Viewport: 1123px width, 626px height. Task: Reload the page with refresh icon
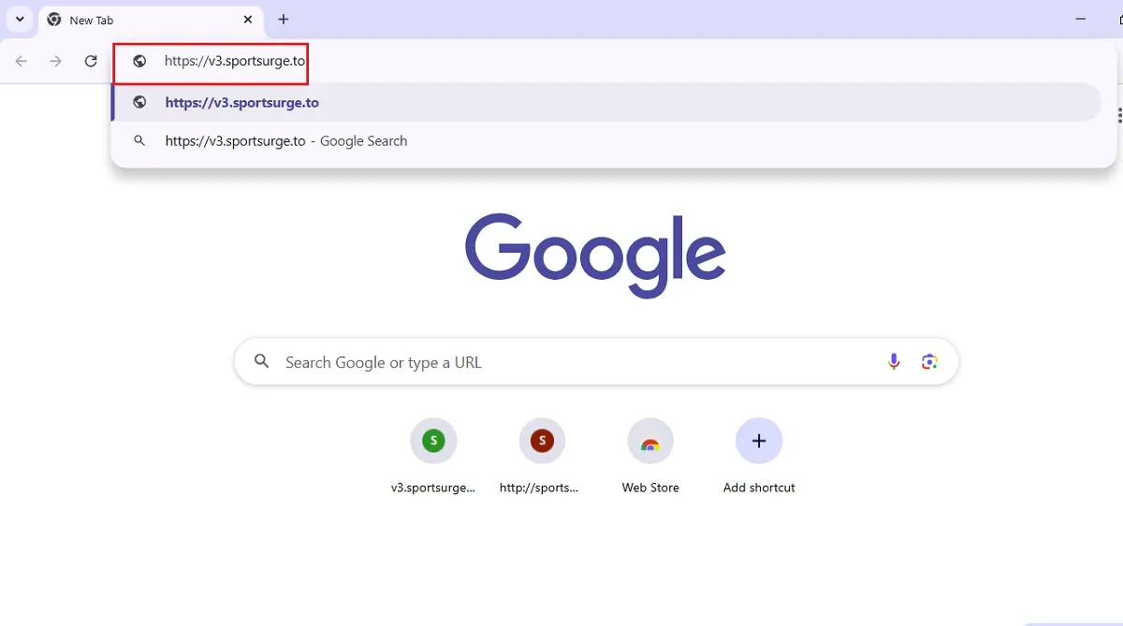pyautogui.click(x=91, y=62)
